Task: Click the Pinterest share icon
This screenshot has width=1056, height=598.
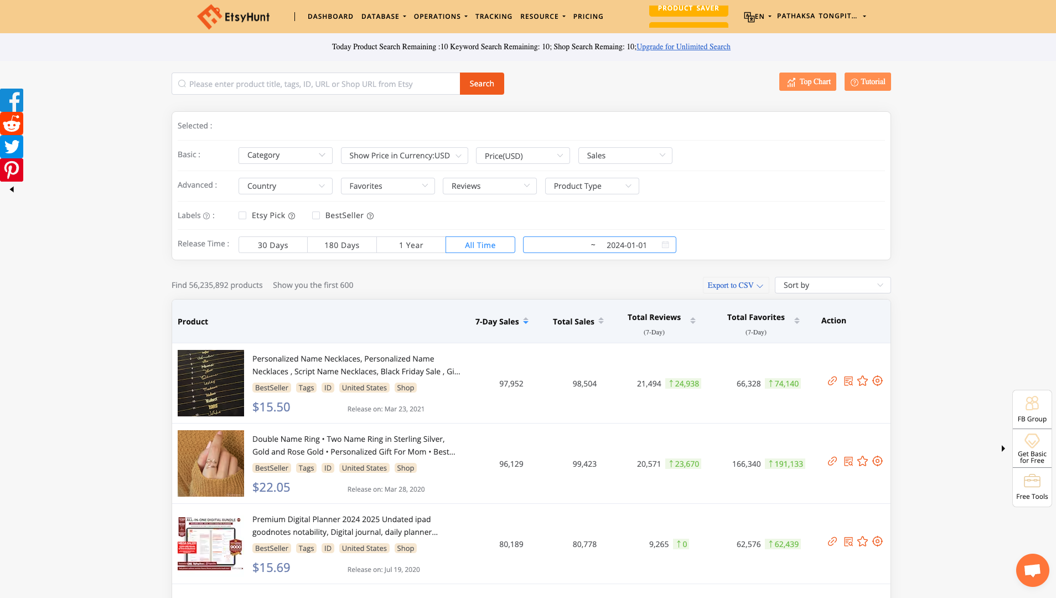Action: tap(11, 169)
